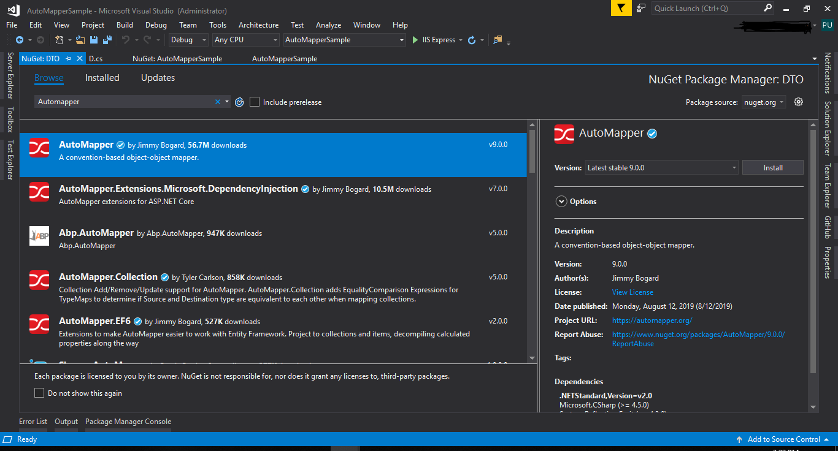This screenshot has height=451, width=838.
Task: Enable Include prerelease checkbox
Action: 255,102
